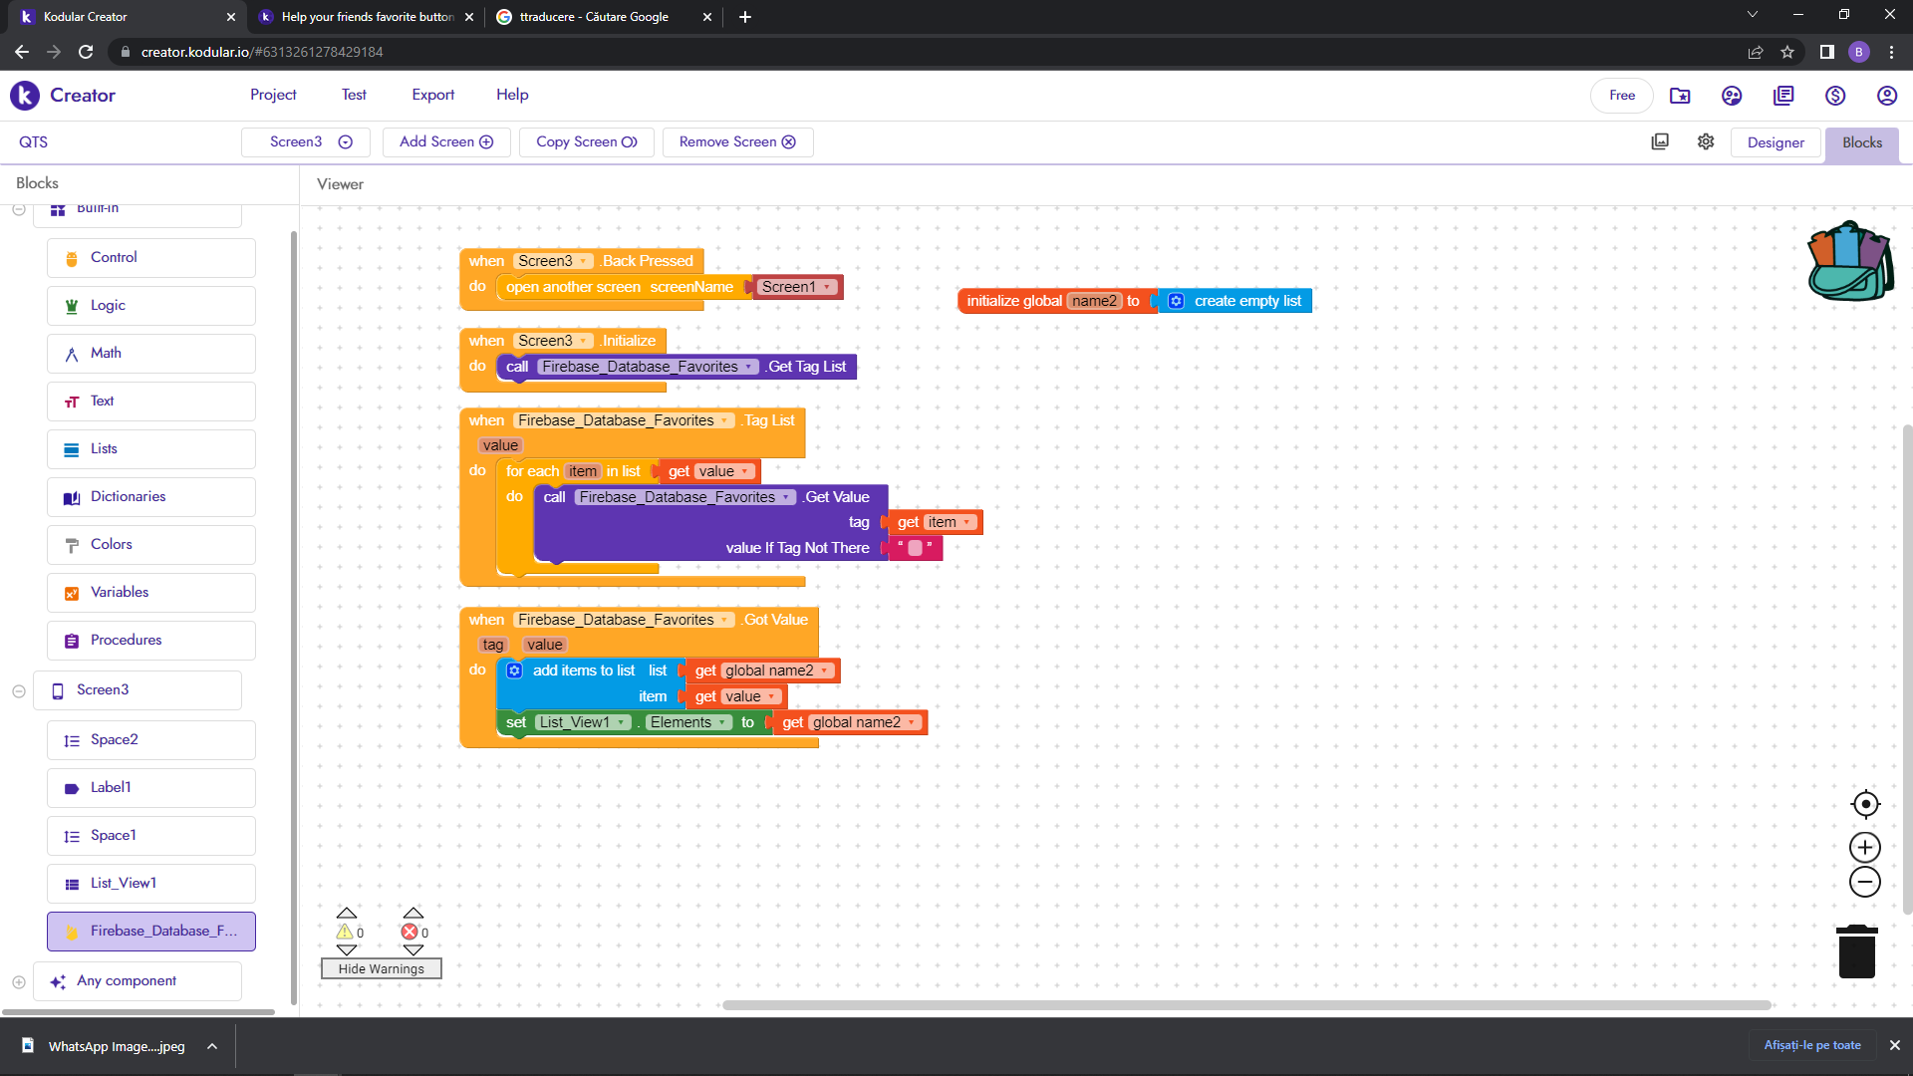
Task: Zoom in on the blocks workspace
Action: click(x=1864, y=847)
